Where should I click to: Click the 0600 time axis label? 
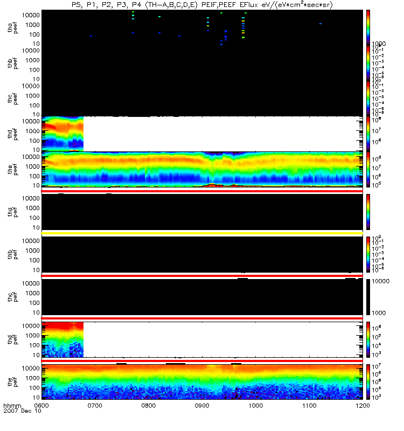tap(41, 406)
